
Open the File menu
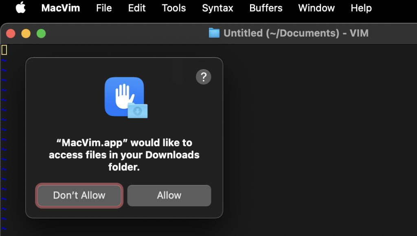(104, 8)
